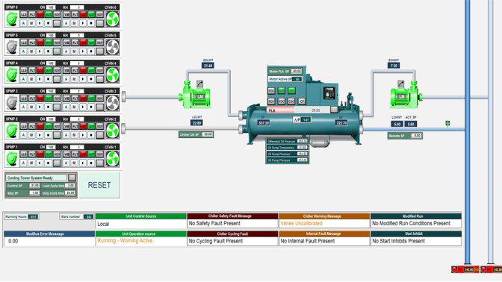
Task: Click the gray SPMP 3 pump icon
Action: pos(12,103)
